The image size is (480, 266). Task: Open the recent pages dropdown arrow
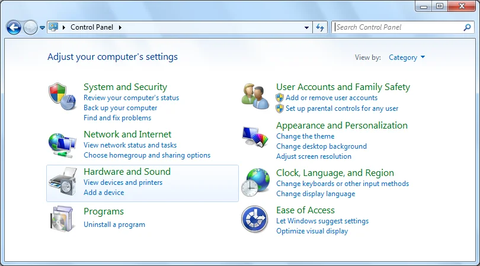(x=42, y=27)
